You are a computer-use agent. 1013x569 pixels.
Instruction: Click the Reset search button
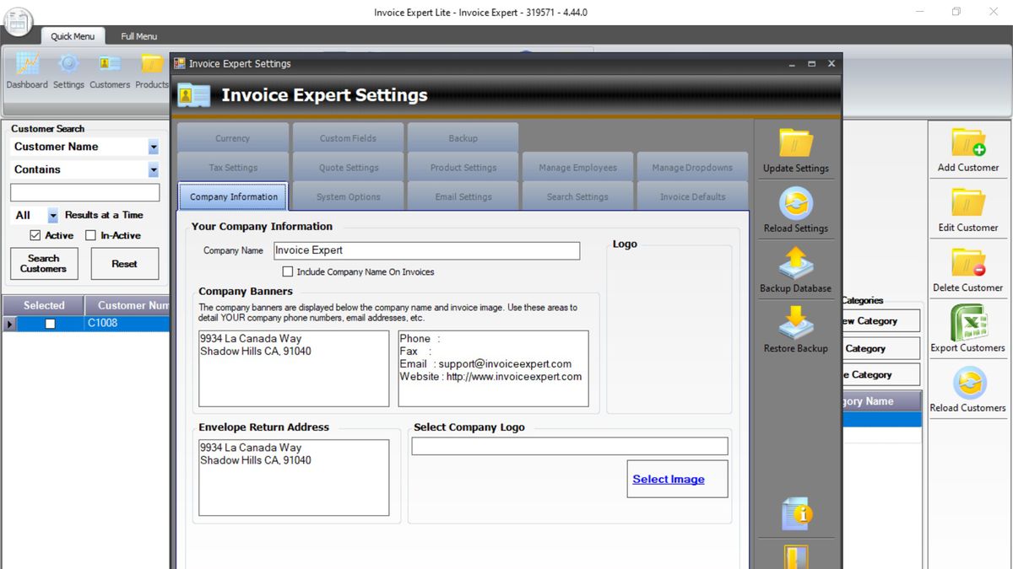tap(125, 263)
